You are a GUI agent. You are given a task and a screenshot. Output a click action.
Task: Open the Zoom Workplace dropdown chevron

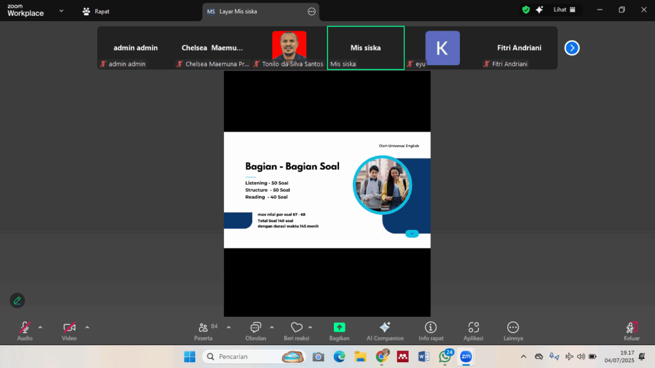pos(61,11)
